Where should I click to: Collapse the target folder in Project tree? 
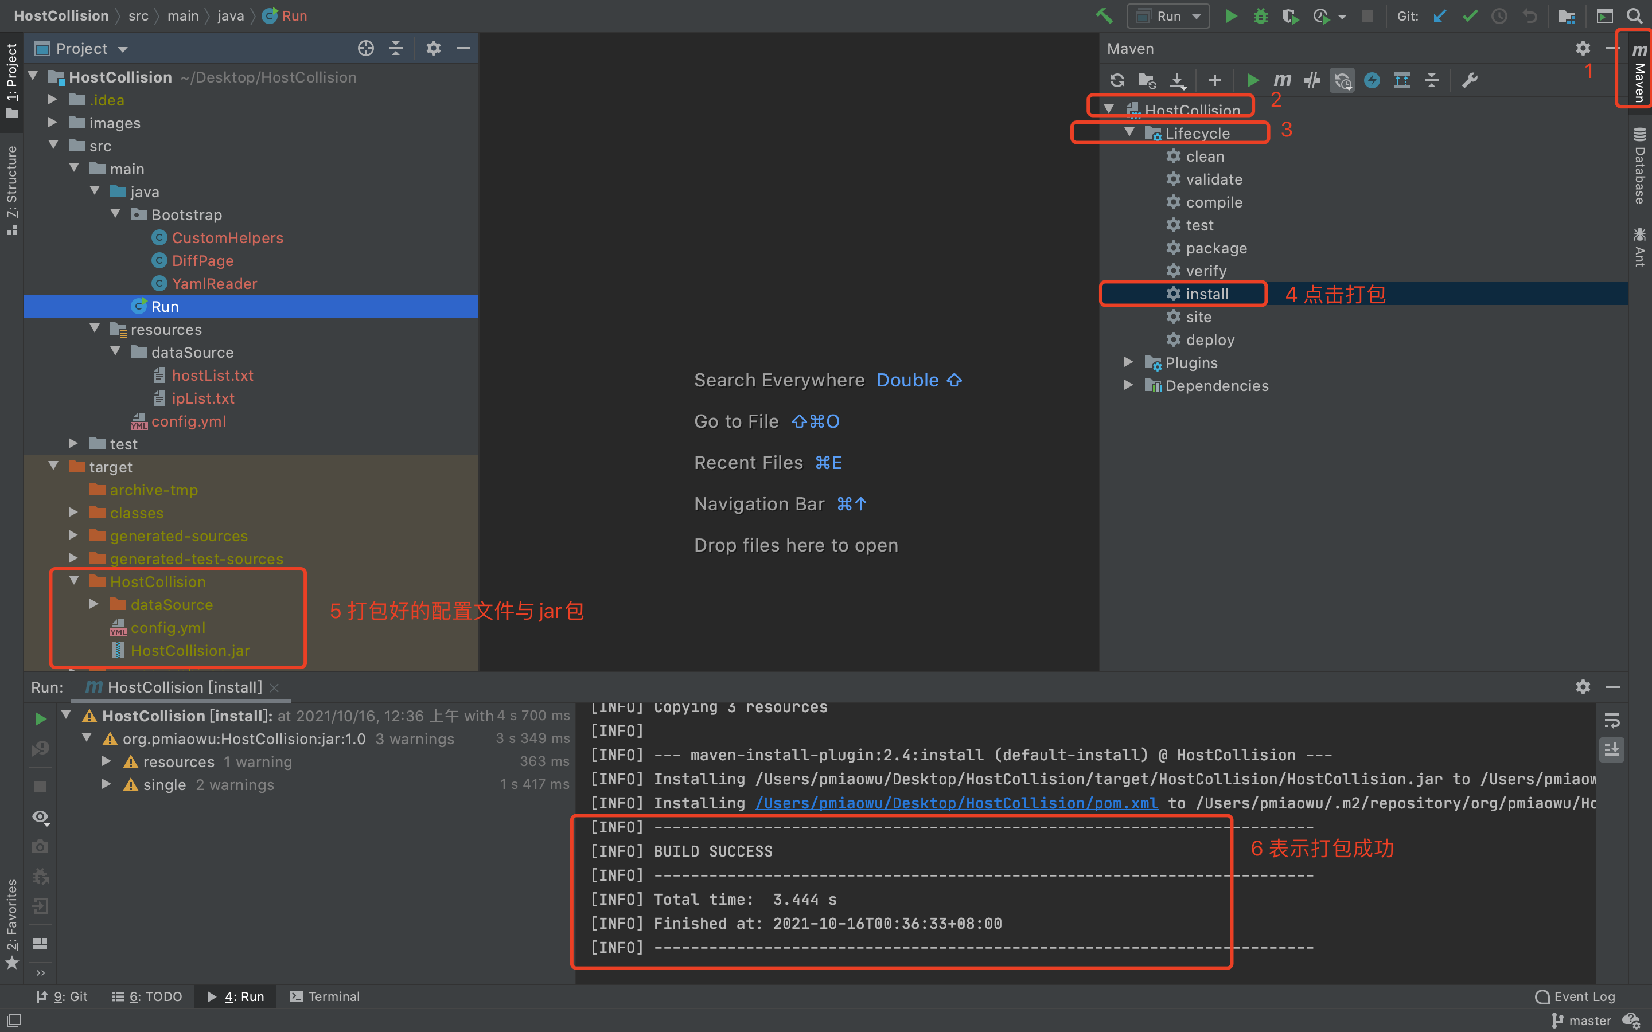coord(54,467)
